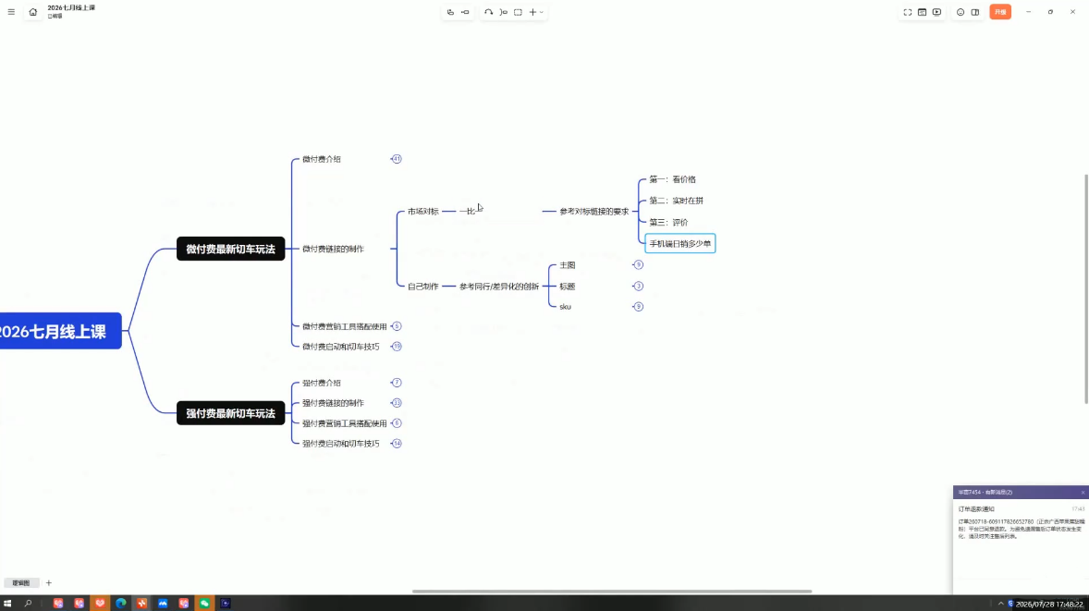Open the insert dropdown arrow beside plus

click(x=542, y=12)
